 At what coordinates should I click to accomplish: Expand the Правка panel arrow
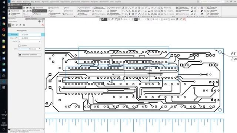[119, 17]
